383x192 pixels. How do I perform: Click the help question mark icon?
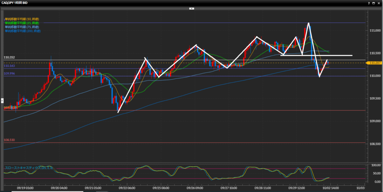[x=368, y=3]
